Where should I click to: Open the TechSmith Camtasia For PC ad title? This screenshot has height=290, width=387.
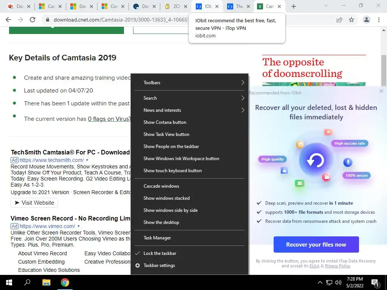[x=70, y=152]
